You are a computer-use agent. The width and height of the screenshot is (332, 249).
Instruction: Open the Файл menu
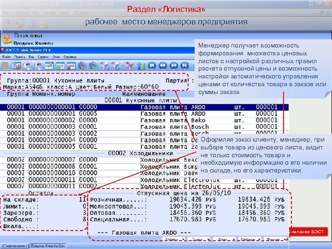(6, 57)
